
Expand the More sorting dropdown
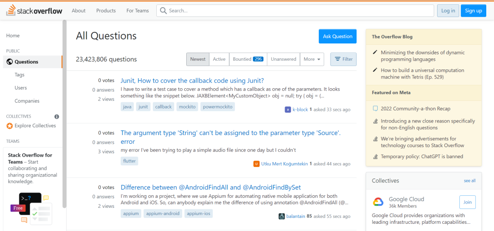tap(312, 59)
